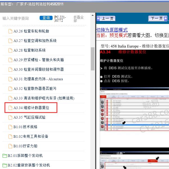169x169 pixels.
Task: Open A3.26 检查车轮和轮胎
Action: pos(31,31)
